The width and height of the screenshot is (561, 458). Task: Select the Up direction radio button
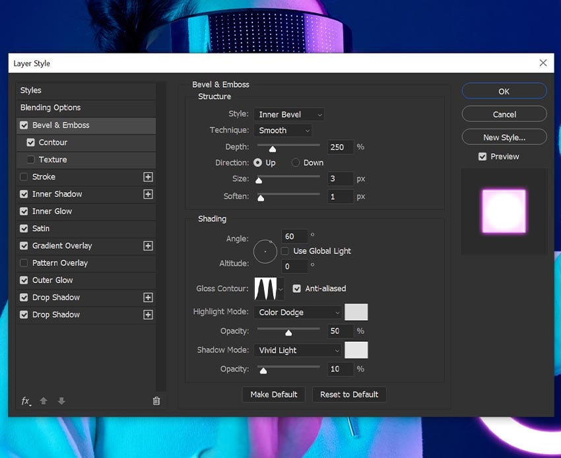point(257,163)
